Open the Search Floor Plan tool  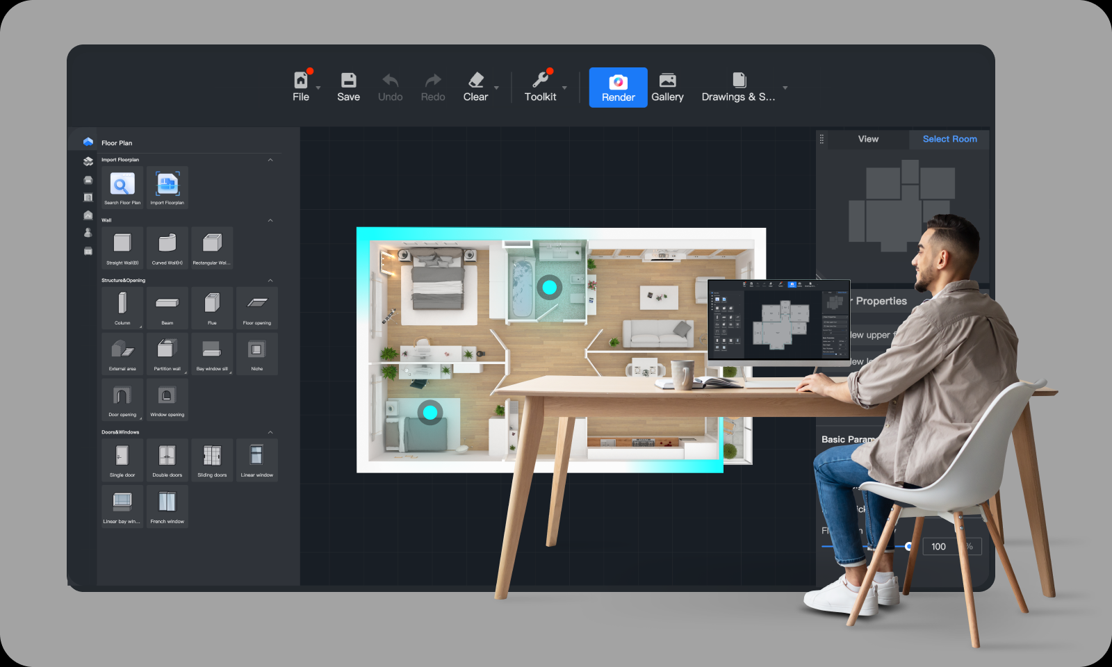click(122, 186)
